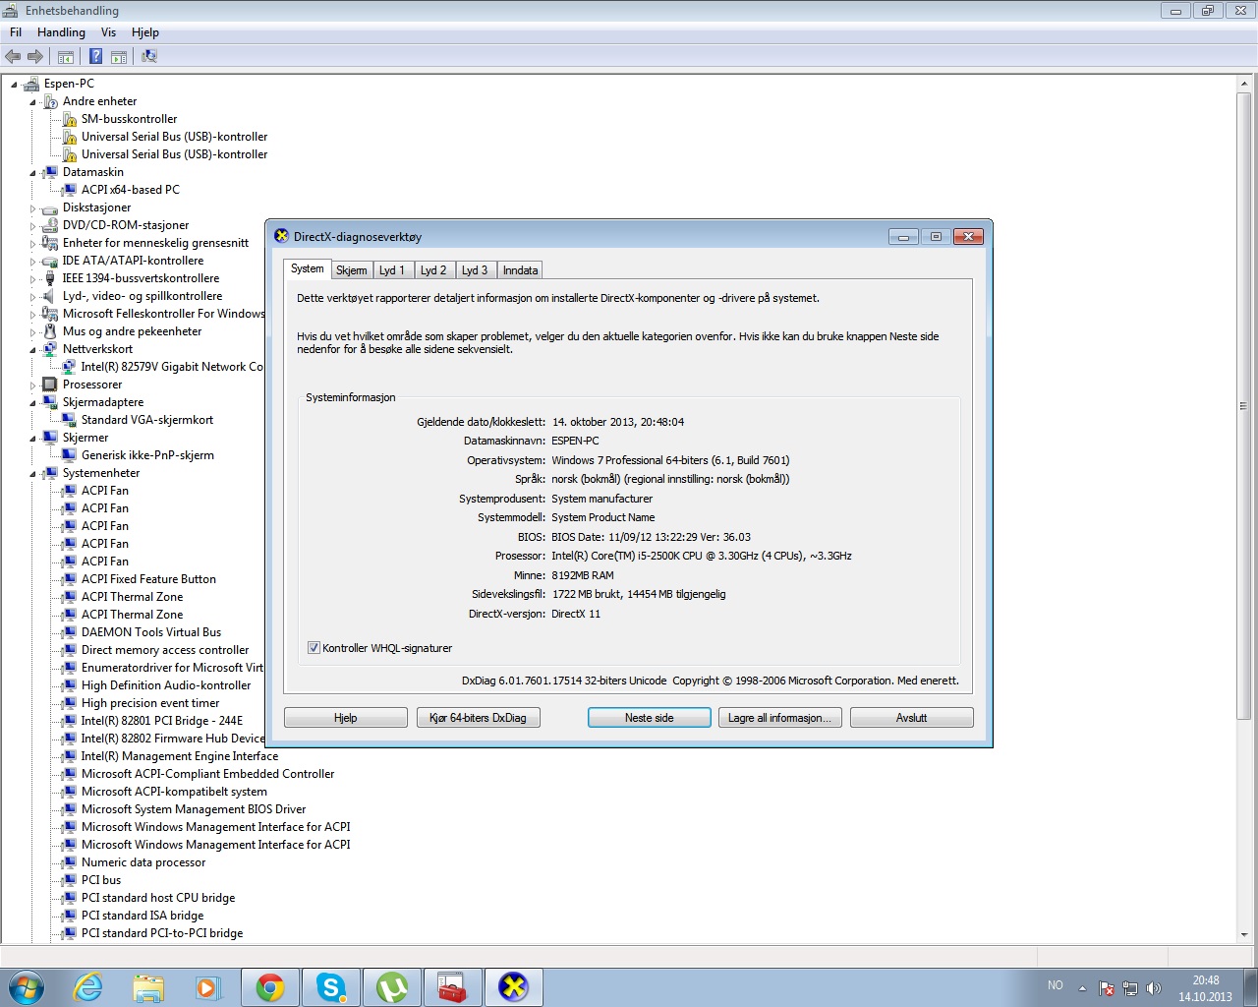Viewport: 1258px width, 1007px height.
Task: Open uTorrent from the taskbar
Action: tap(392, 987)
